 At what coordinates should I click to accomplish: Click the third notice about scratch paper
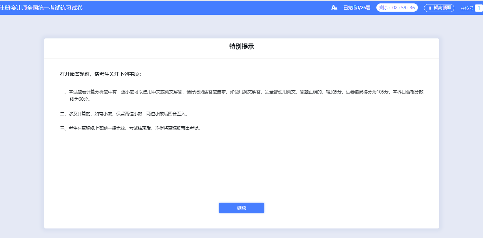[x=130, y=128]
